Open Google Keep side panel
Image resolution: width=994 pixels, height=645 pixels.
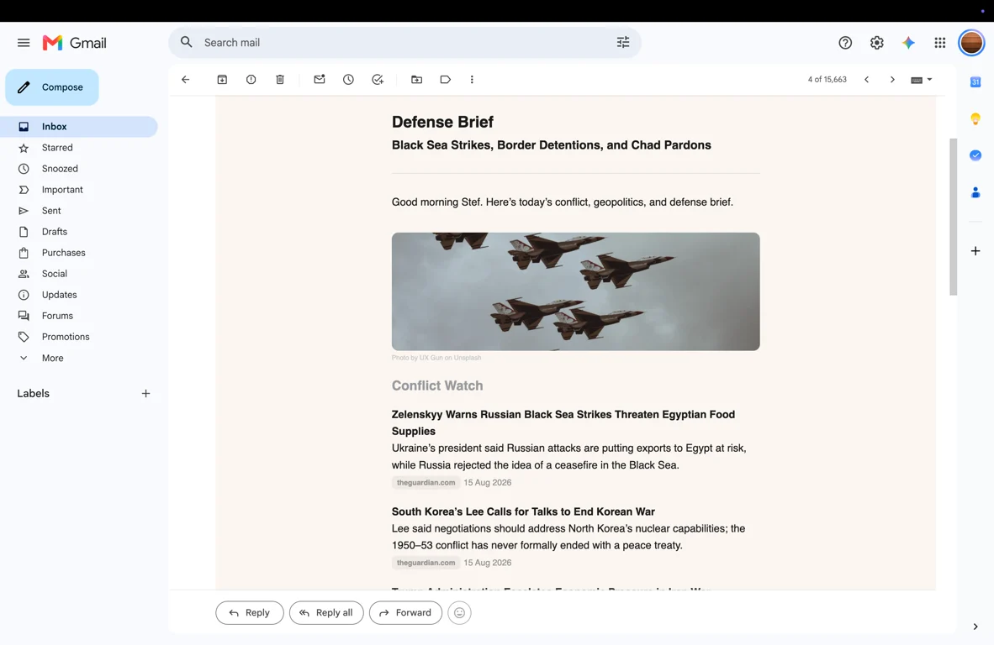tap(975, 118)
